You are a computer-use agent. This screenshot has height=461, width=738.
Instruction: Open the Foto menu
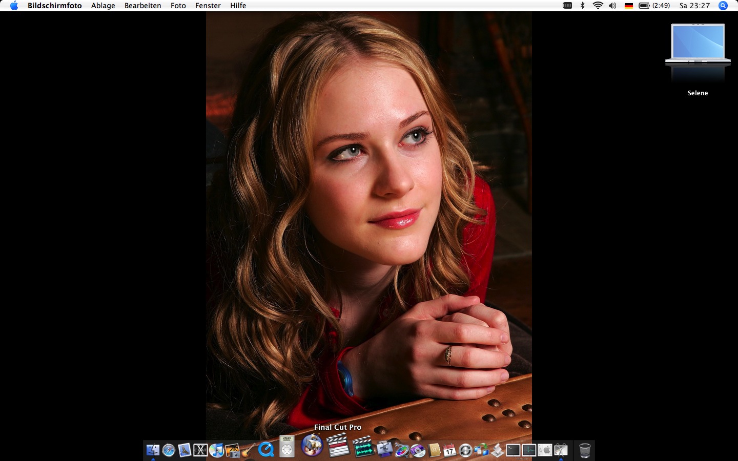(x=178, y=6)
